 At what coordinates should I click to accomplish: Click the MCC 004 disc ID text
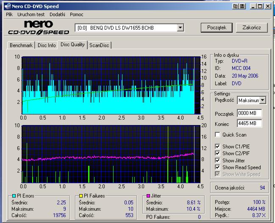click(x=241, y=68)
